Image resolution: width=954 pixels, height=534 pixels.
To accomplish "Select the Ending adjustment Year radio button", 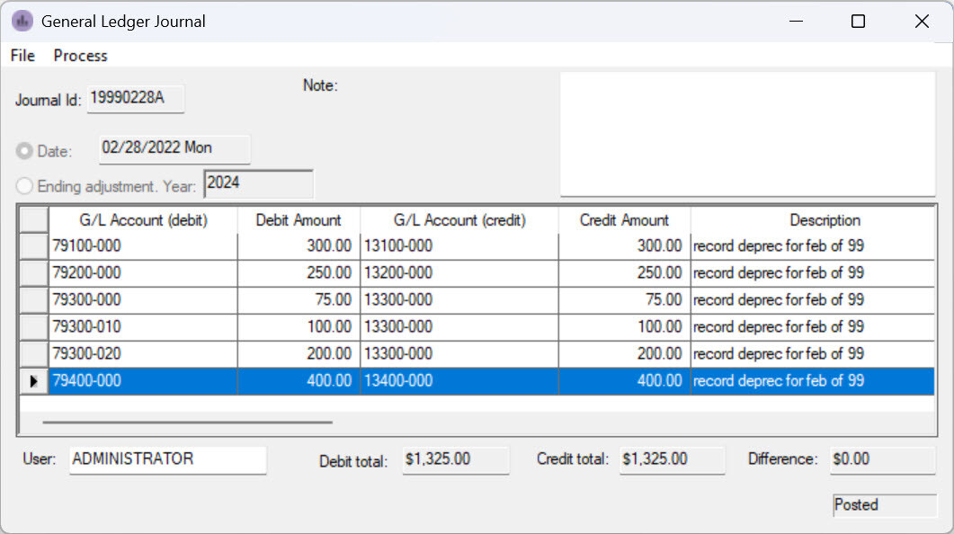I will coord(24,186).
